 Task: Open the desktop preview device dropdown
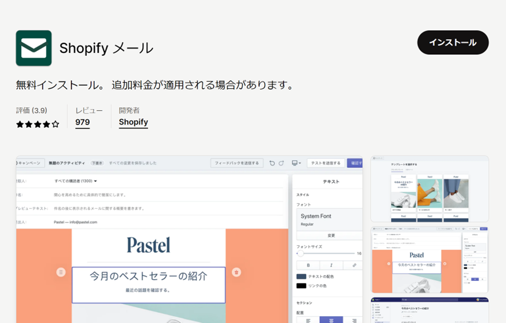296,163
